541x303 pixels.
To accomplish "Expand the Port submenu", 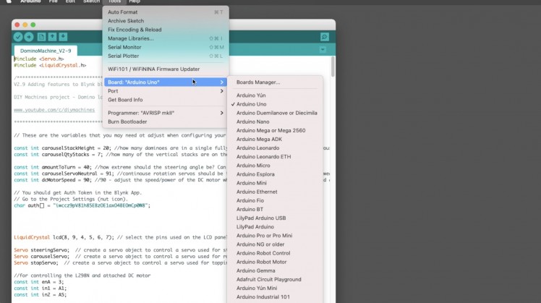I will 166,91.
